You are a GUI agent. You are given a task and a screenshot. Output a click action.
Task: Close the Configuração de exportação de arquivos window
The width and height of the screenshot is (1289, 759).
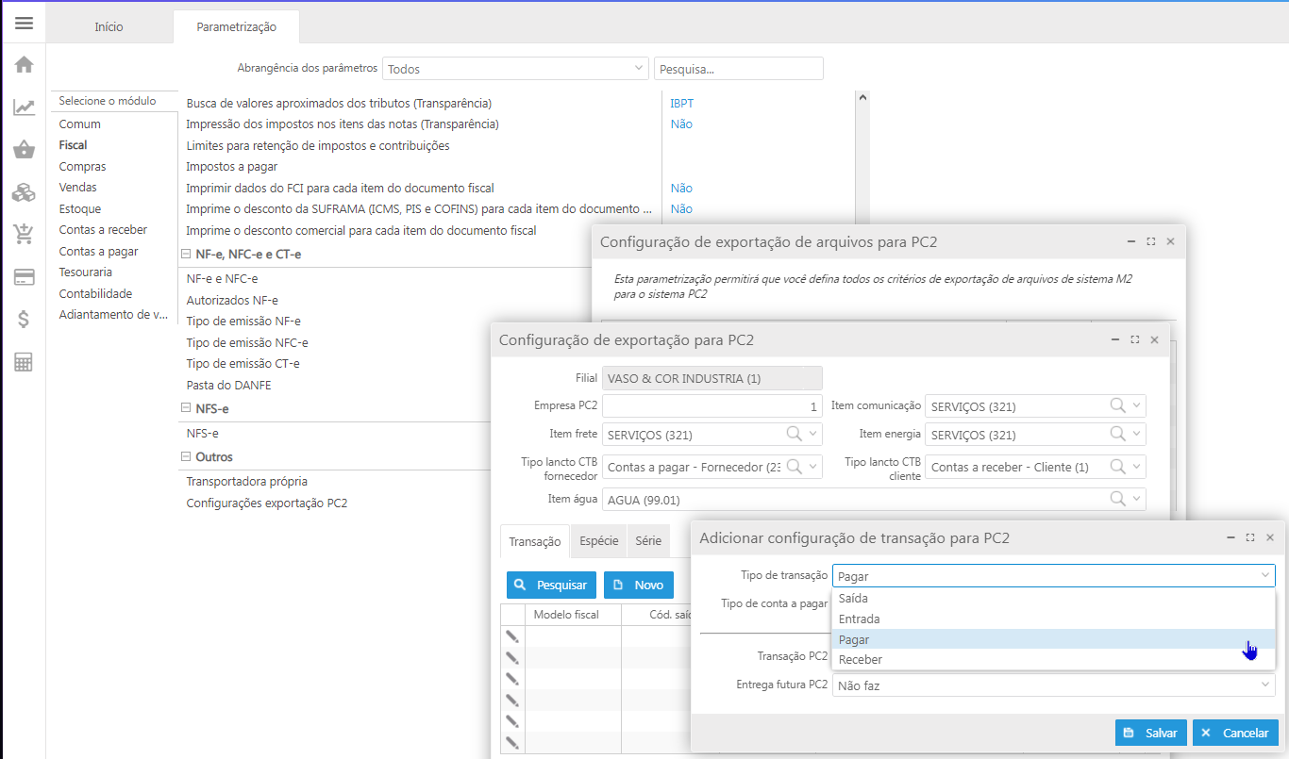click(x=1170, y=241)
